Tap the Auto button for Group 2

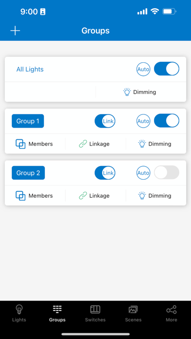tap(143, 173)
